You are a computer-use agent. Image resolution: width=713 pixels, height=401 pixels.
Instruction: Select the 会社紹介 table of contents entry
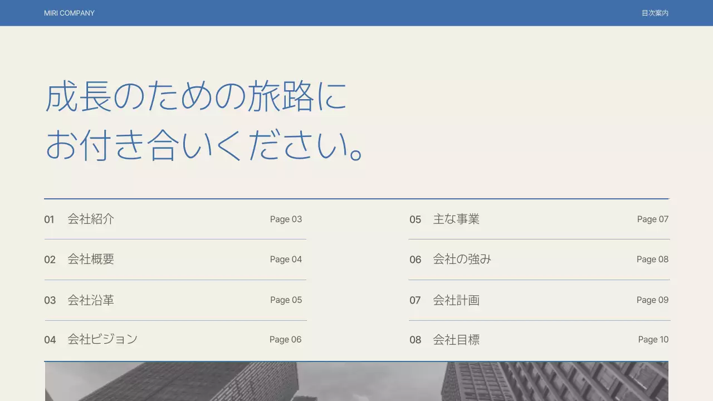91,219
